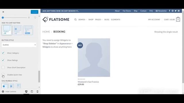Adjust the blue range slider handle
This screenshot has width=184, height=103.
point(3,18)
